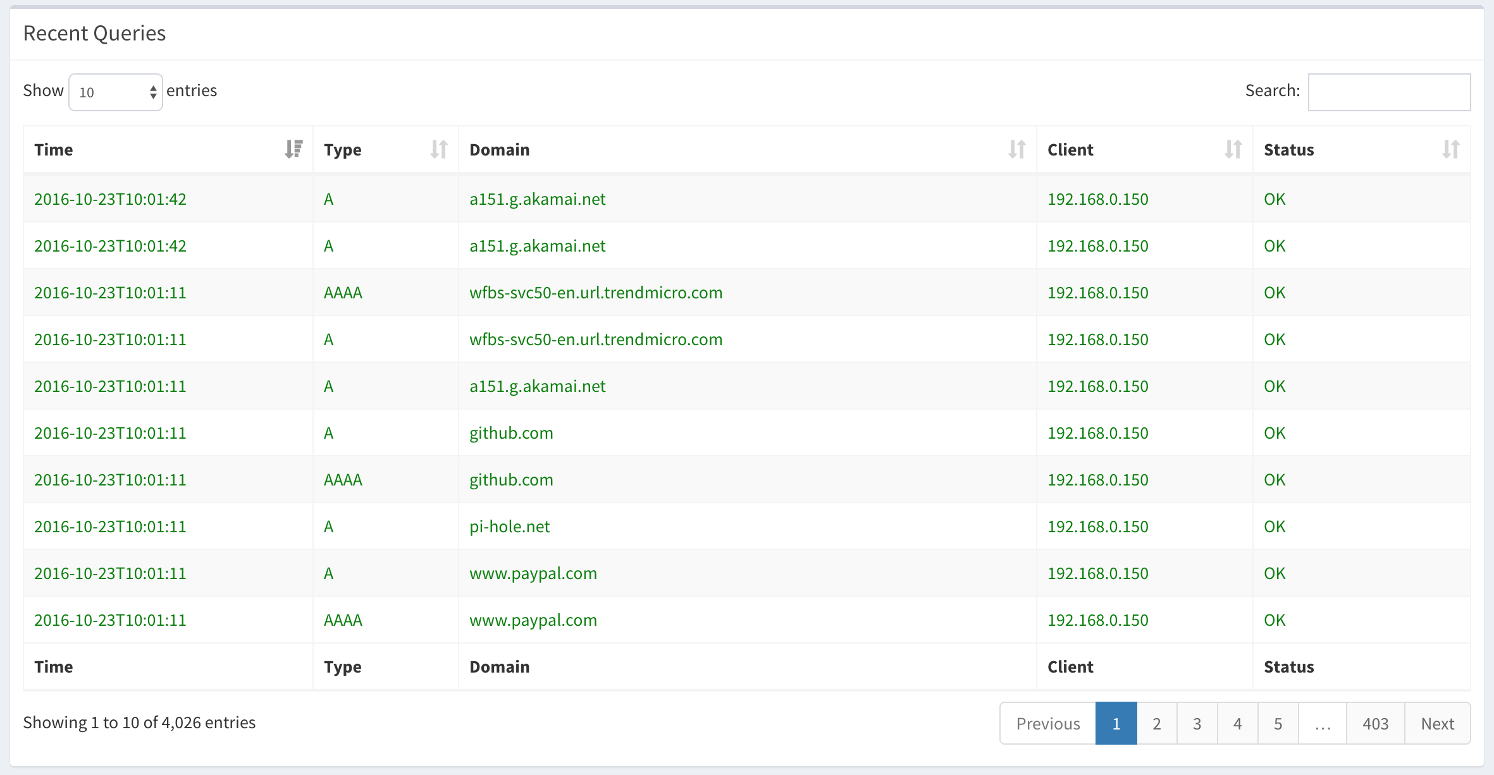Image resolution: width=1494 pixels, height=775 pixels.
Task: Click wfbs-svc50-en.url.trendmicro.com in AAAA row
Action: (x=596, y=293)
